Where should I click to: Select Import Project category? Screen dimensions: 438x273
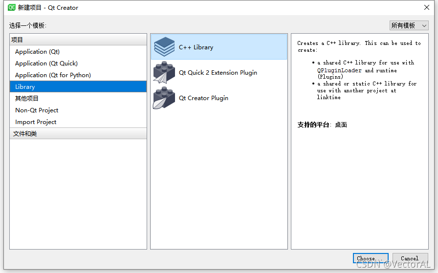pos(78,122)
